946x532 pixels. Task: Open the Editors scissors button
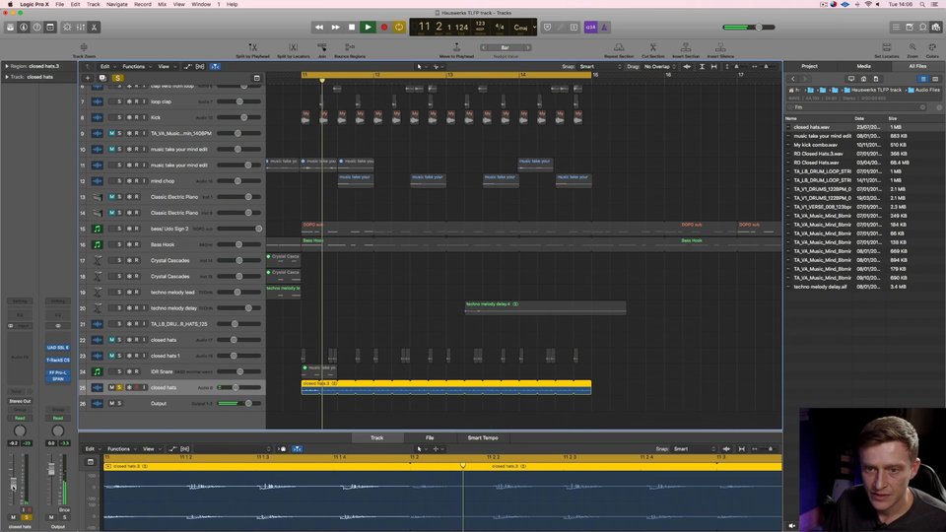(x=94, y=28)
